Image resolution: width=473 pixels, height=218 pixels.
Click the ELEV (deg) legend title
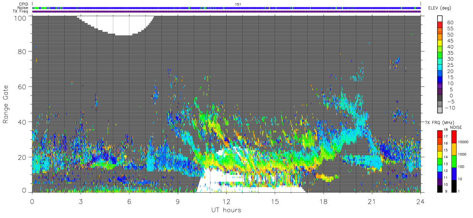click(x=439, y=8)
